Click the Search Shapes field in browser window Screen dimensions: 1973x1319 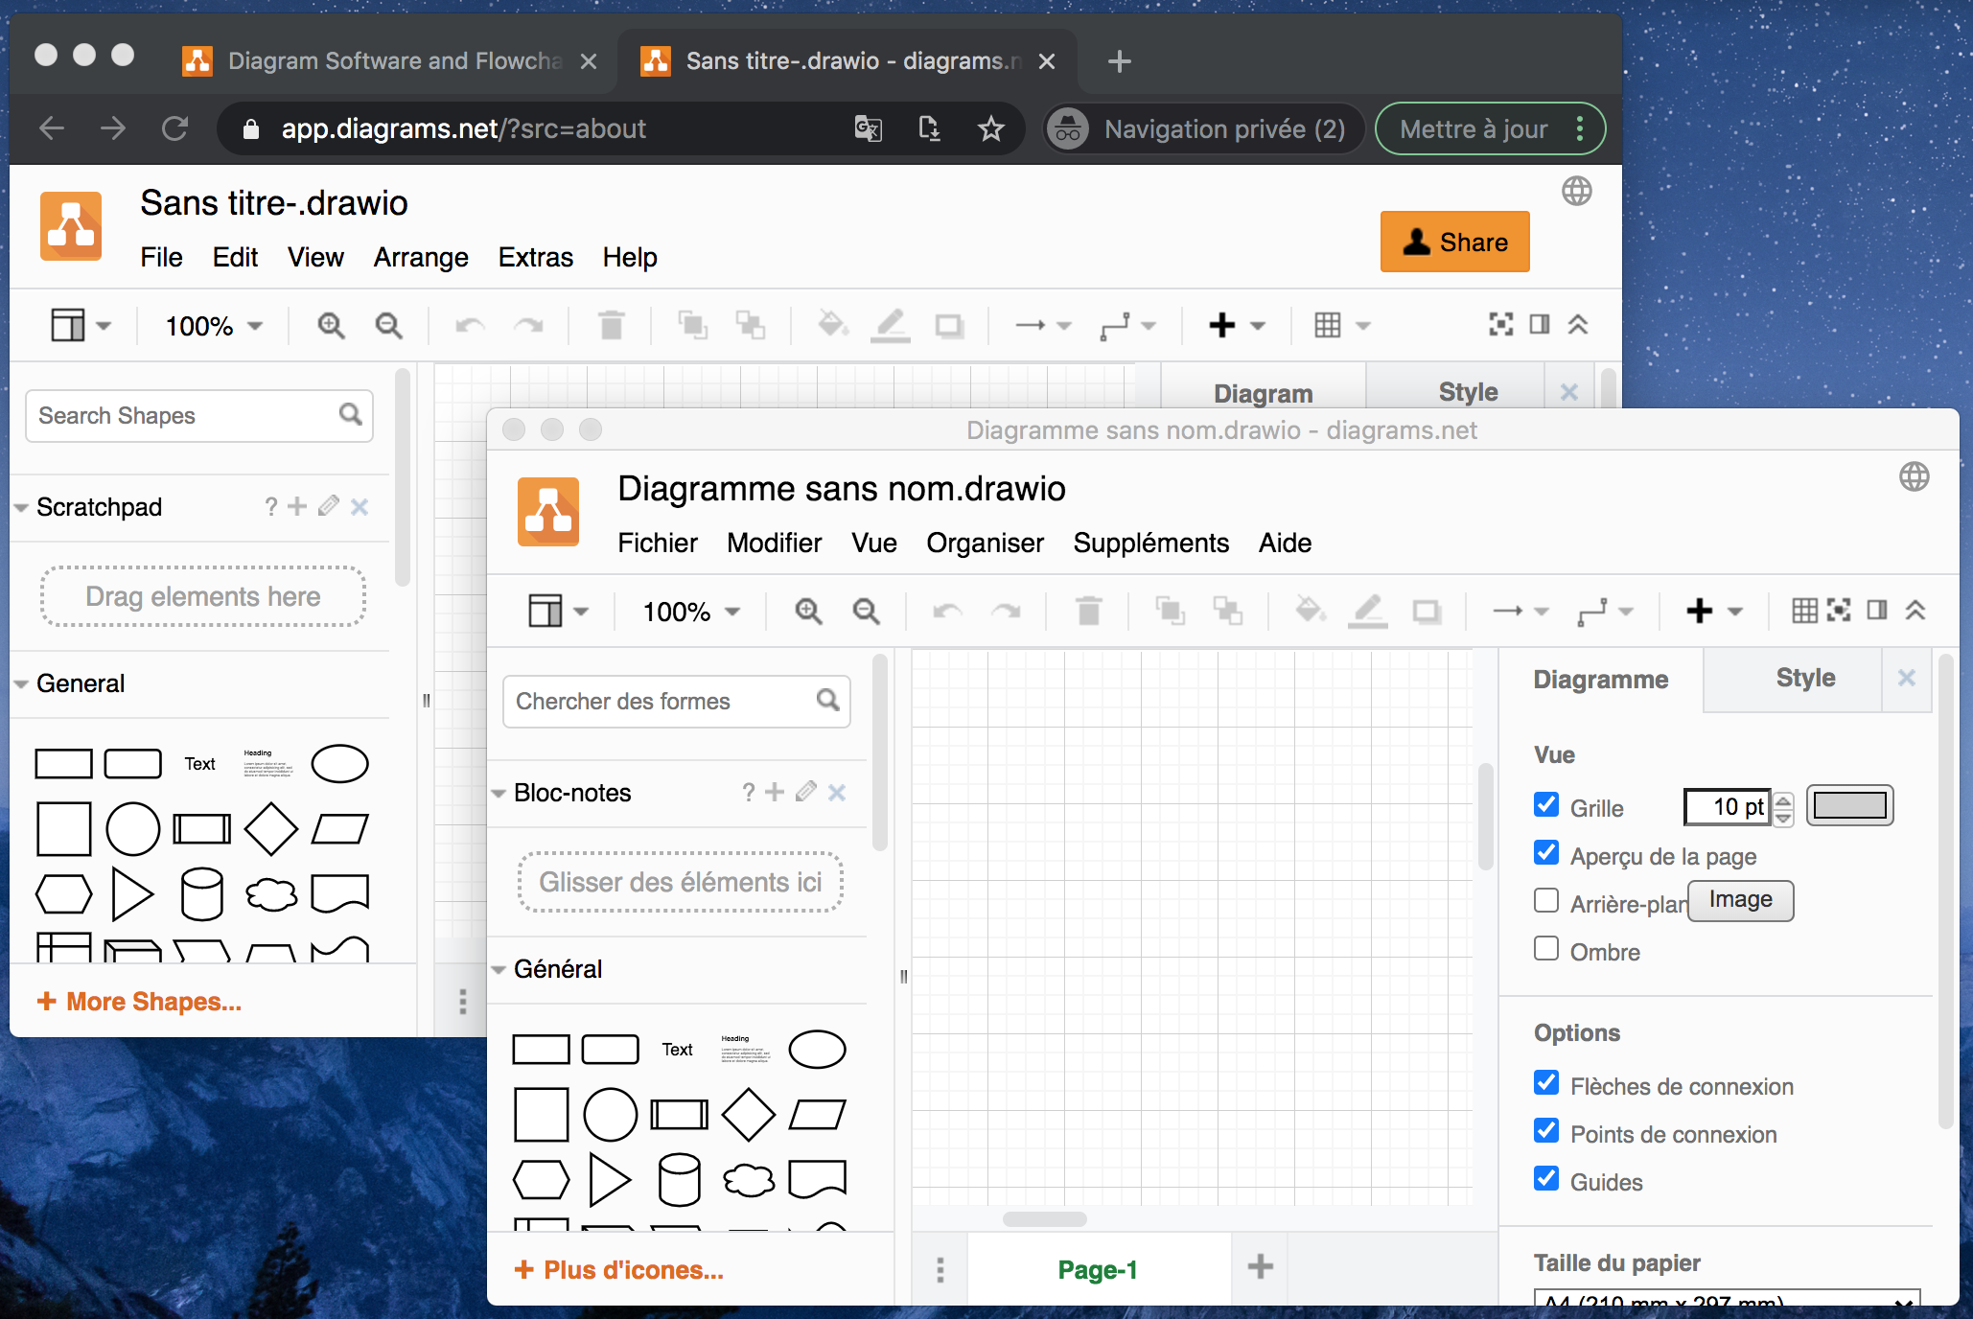[198, 415]
